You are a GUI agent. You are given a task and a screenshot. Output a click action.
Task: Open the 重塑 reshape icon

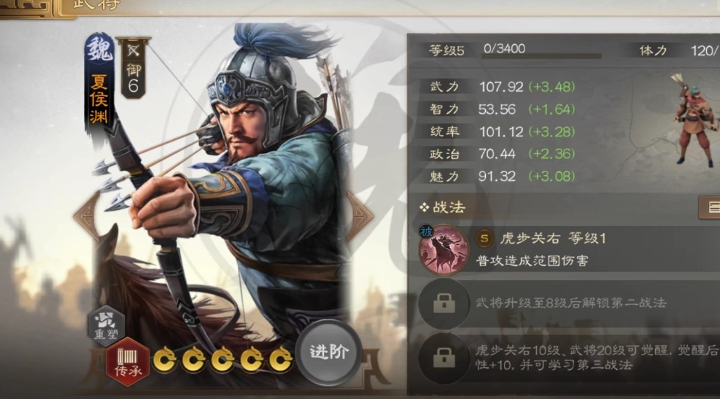click(107, 325)
